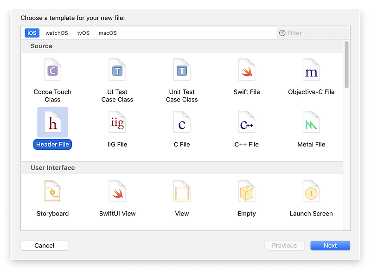The image size is (371, 273).
Task: Click the IIG File label
Action: tap(117, 144)
